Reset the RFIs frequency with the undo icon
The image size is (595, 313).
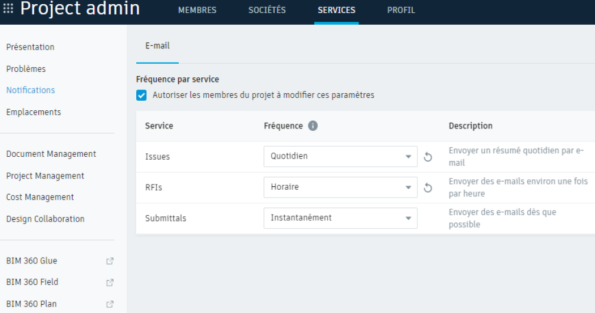click(x=428, y=187)
